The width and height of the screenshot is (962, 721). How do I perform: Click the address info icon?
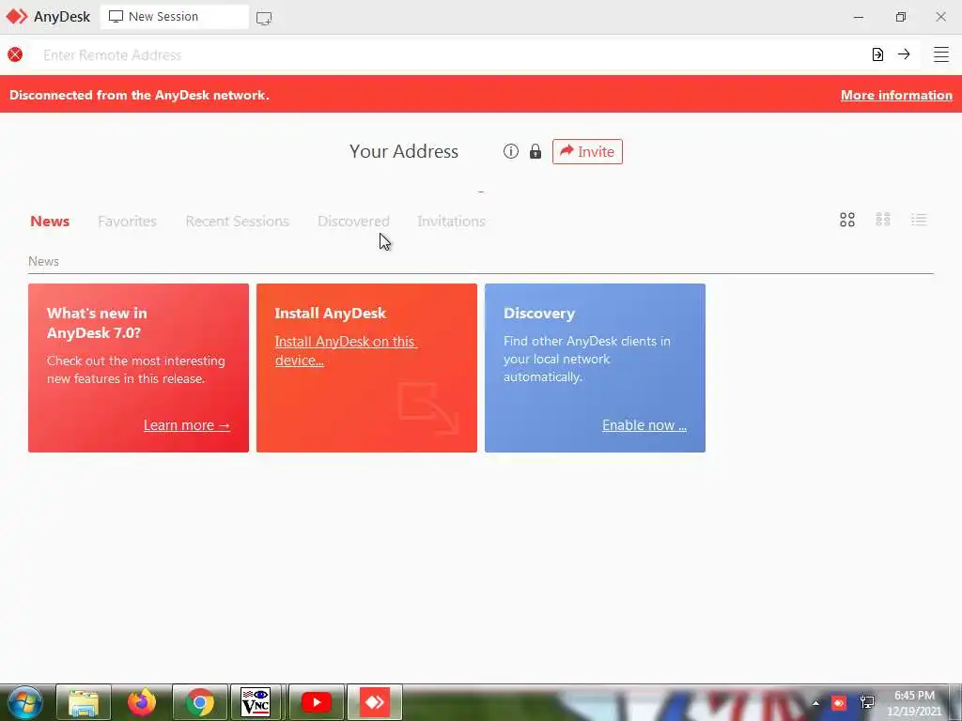tap(510, 151)
